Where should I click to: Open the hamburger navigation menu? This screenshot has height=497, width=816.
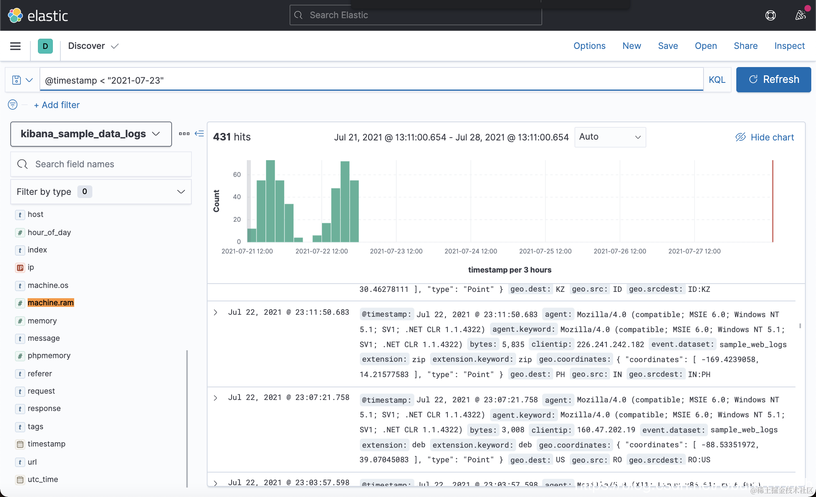(x=15, y=46)
